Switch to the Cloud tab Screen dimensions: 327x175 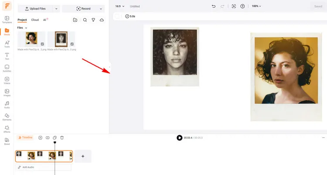(35, 20)
